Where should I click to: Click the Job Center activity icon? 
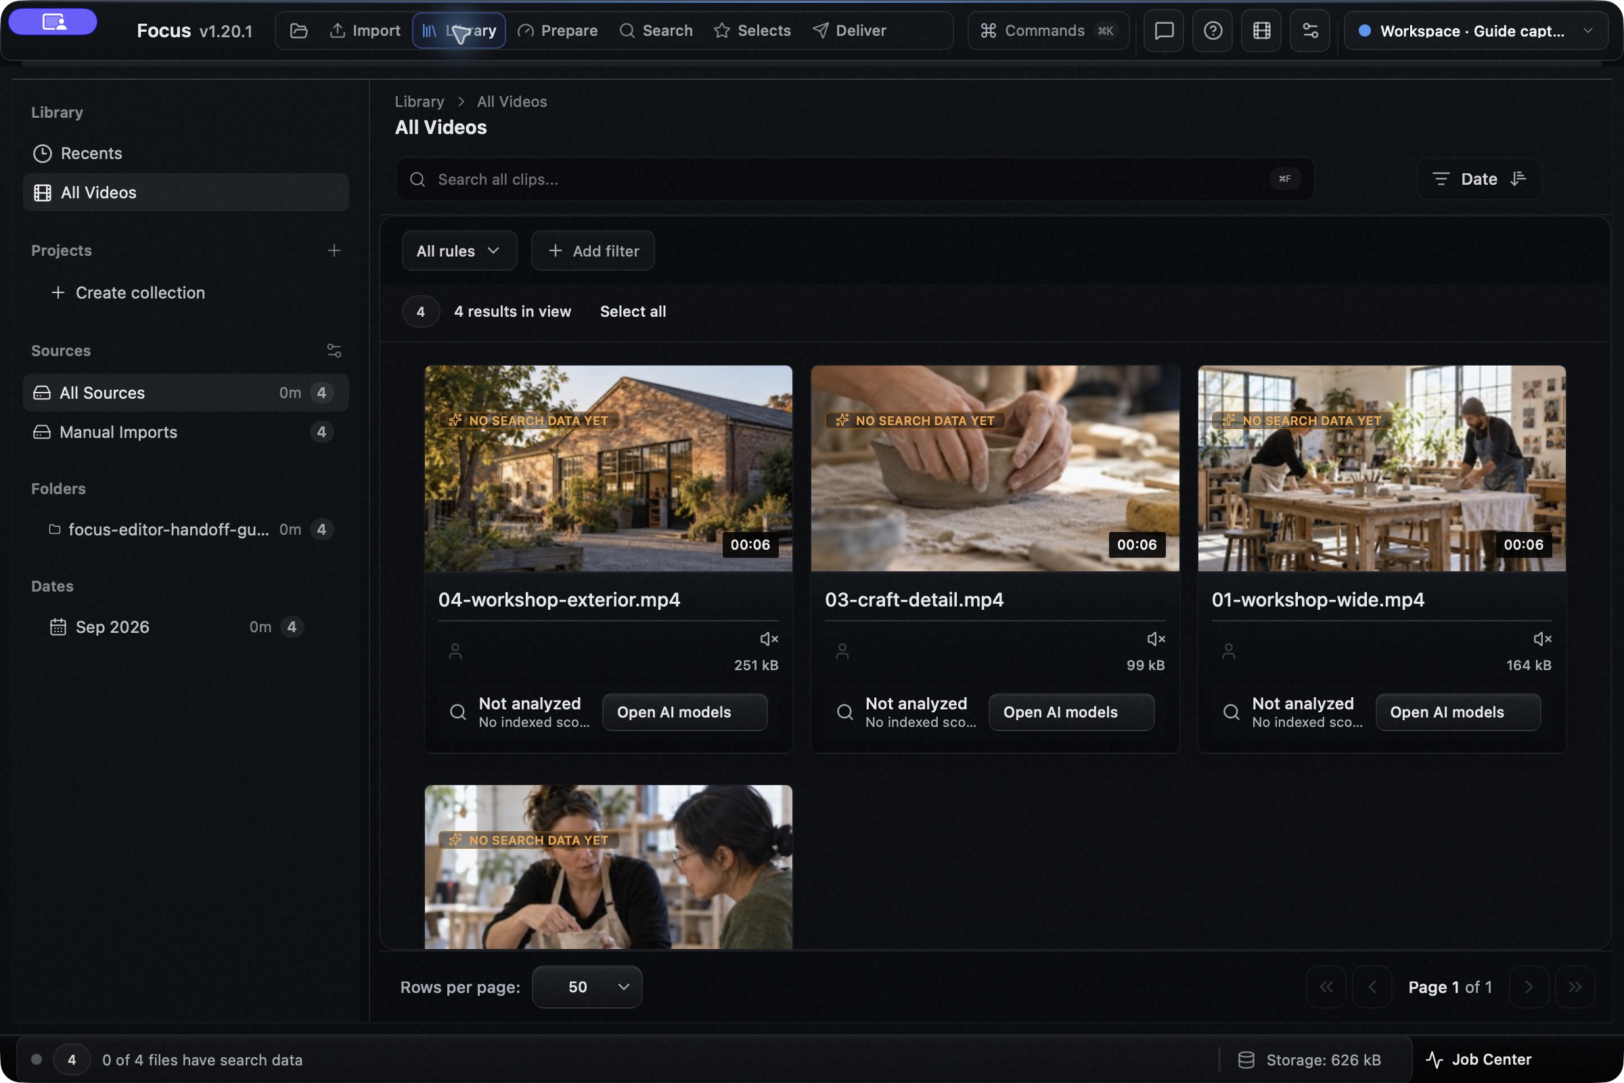click(x=1434, y=1059)
